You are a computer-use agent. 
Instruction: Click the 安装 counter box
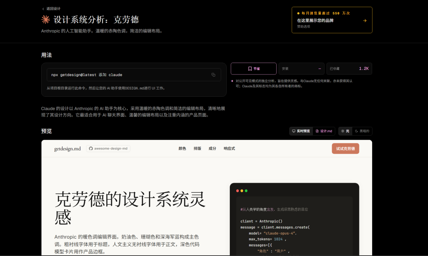click(301, 69)
